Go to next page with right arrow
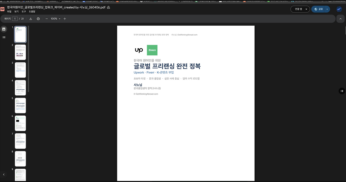The image size is (346, 182). point(342,91)
